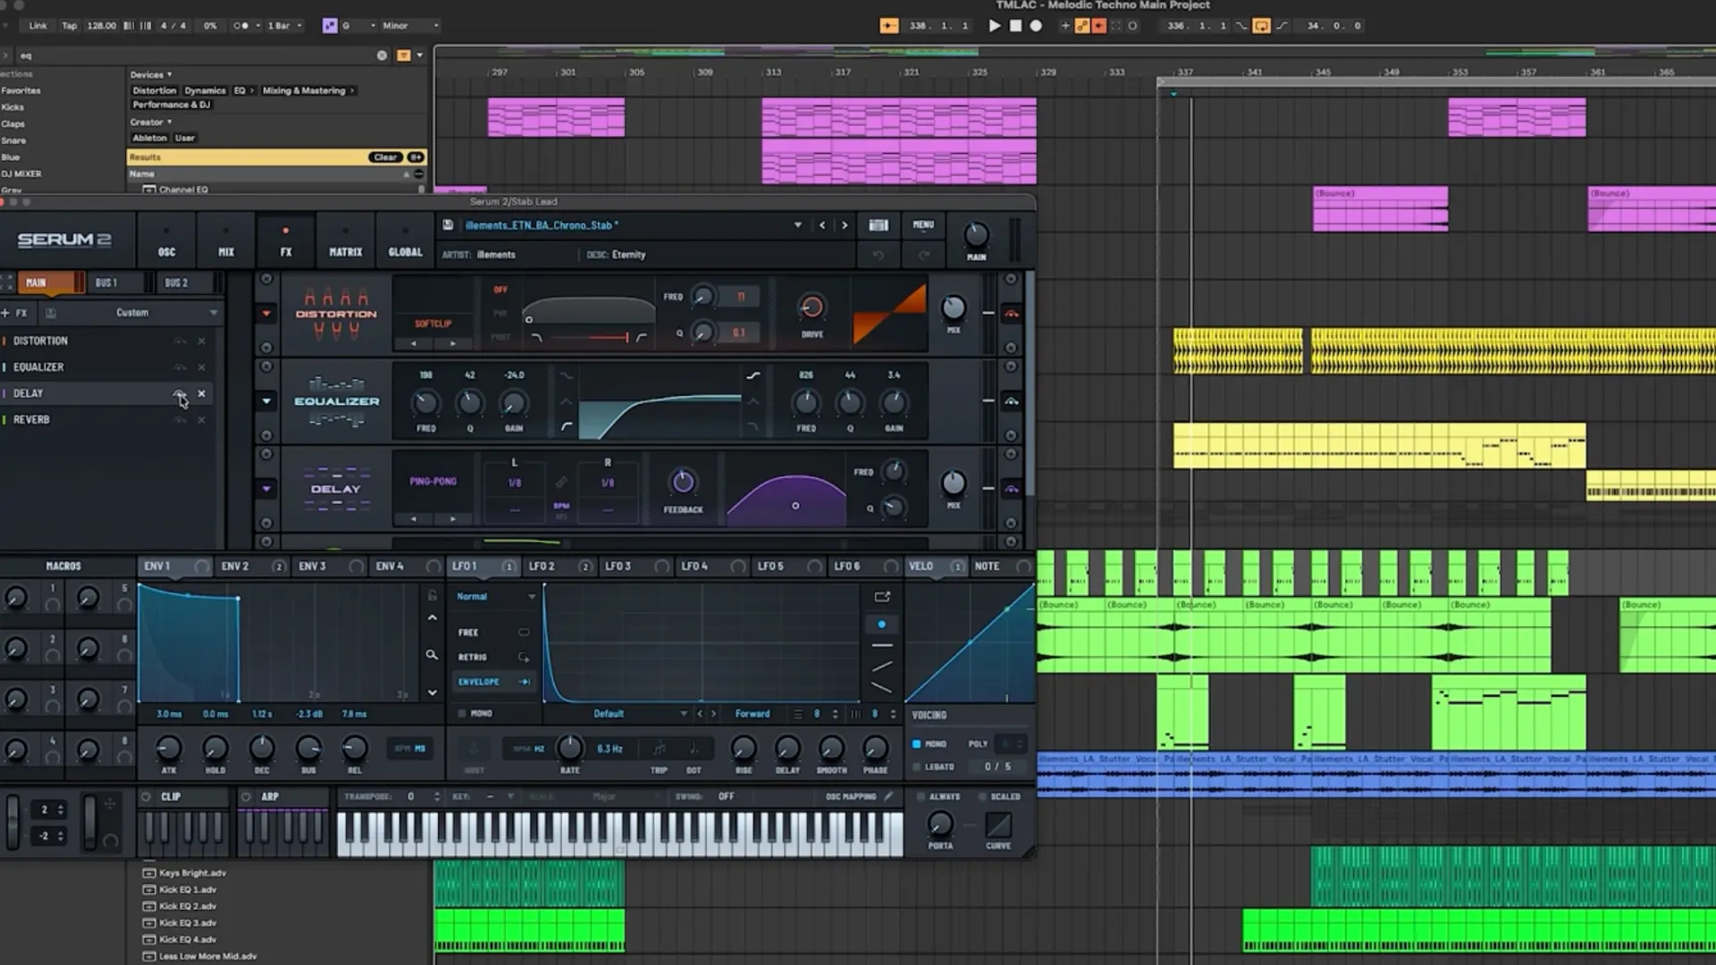Screen dimensions: 1716x965
Task: Toggle the Equalizer effect bypass in FX list
Action: [180, 367]
